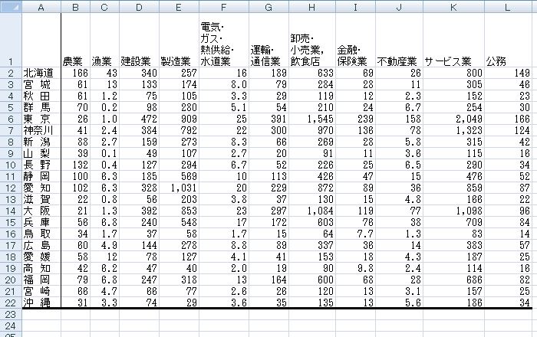Select the 愛知 cell

tap(41, 188)
